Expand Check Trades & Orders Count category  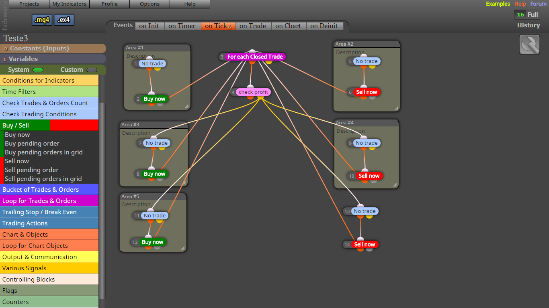pos(49,103)
